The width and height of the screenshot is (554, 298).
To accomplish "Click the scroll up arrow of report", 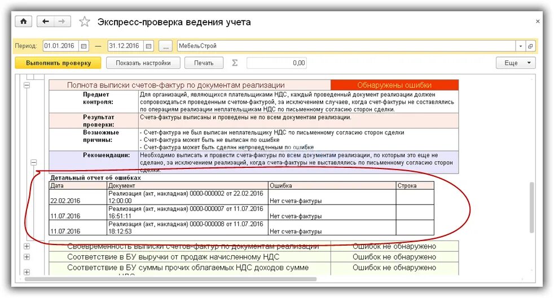I will 531,81.
